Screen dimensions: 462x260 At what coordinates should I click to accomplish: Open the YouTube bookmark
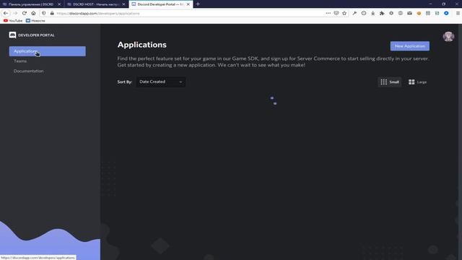coord(13,21)
